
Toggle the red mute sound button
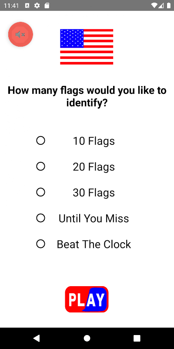[x=20, y=34]
